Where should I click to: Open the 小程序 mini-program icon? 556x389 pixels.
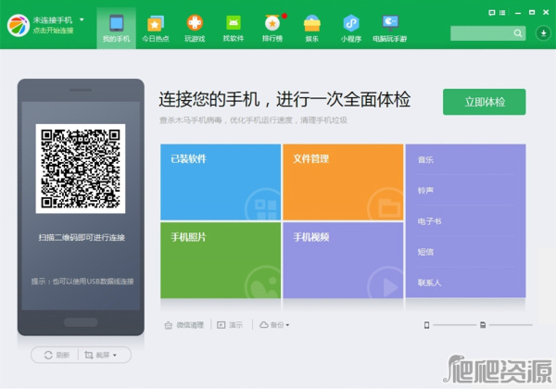[x=351, y=27]
